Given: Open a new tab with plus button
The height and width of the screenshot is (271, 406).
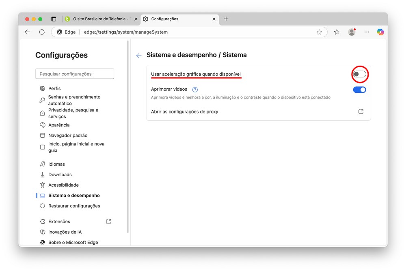Looking at the screenshot, I should [226, 19].
